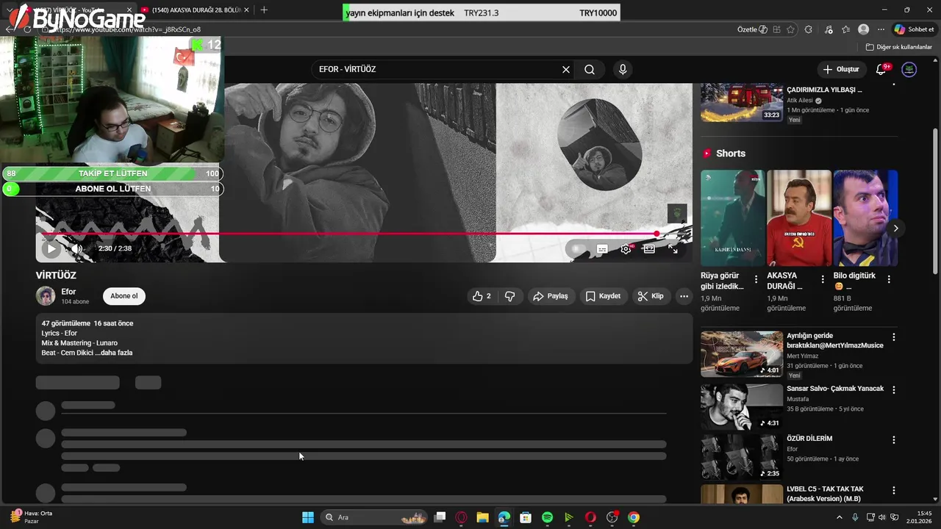941x529 pixels.
Task: Play the VİRTÜÖZ video
Action: 51,248
